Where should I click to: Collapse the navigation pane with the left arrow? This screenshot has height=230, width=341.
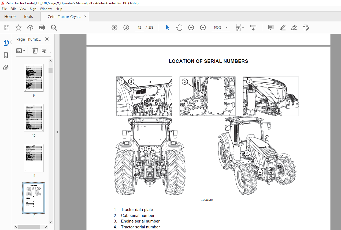(x=57, y=132)
